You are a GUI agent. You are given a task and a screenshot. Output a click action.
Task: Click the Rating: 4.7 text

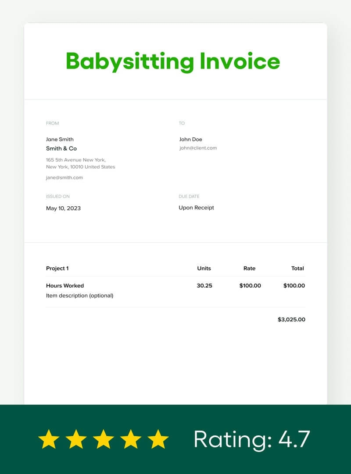[252, 439]
